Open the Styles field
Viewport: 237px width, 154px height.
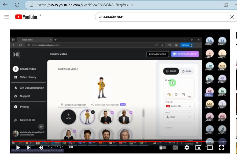[x=179, y=128]
